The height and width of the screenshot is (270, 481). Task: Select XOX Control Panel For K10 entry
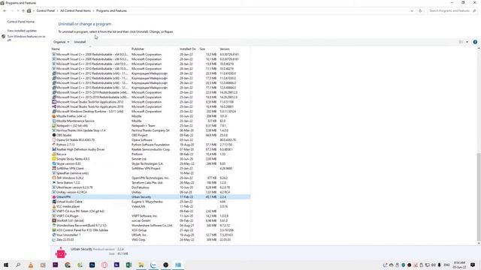click(151, 230)
